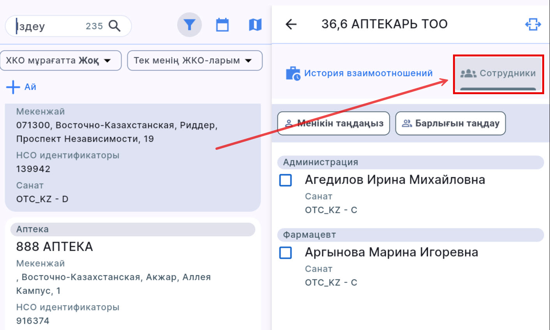Screen dimensions: 550x330
Task: Click the briefcase history icon
Action: click(293, 73)
